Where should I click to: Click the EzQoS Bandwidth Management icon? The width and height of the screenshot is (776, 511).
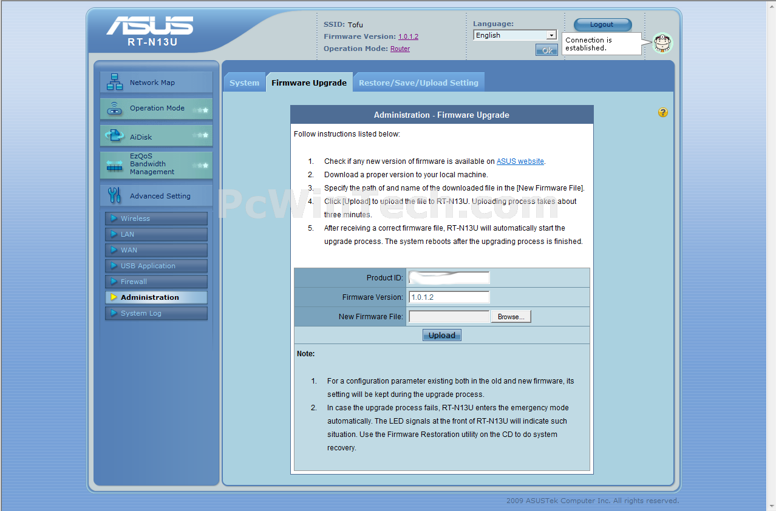pos(115,164)
